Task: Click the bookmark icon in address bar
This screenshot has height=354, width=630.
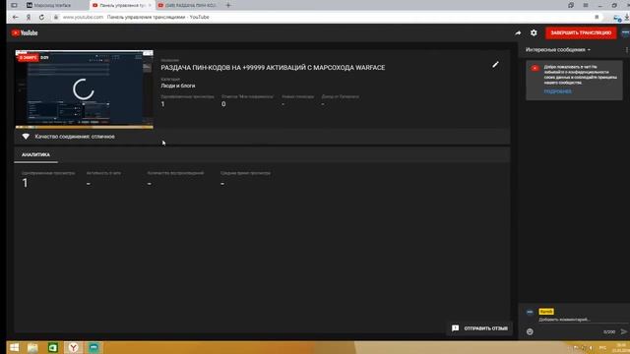Action: [597, 17]
